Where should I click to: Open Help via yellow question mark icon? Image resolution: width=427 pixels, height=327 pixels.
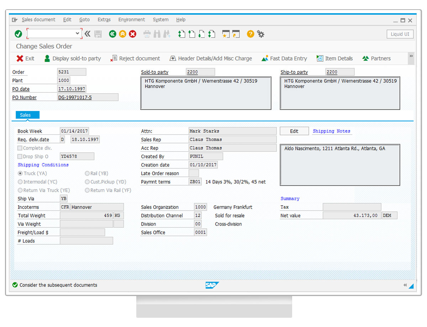[x=251, y=34]
